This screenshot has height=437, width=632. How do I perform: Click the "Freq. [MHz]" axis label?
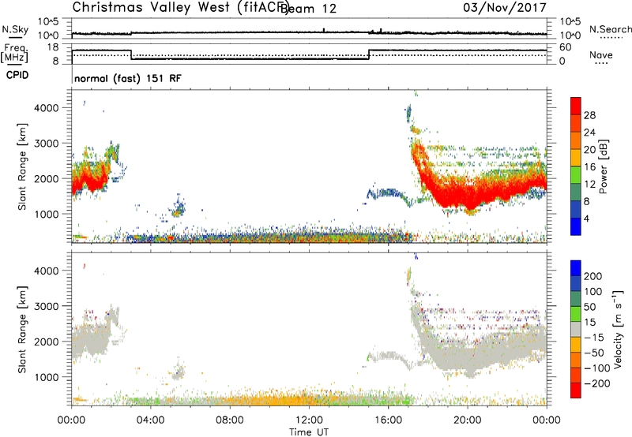14,53
